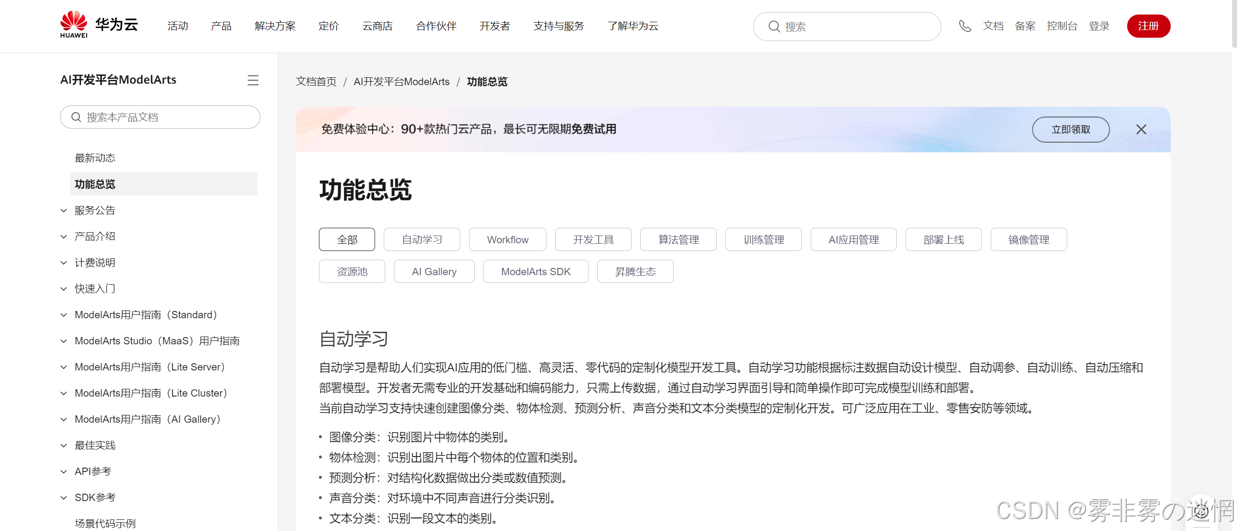Click the floating feedback icon at bottom right
The image size is (1237, 531).
tap(1201, 511)
